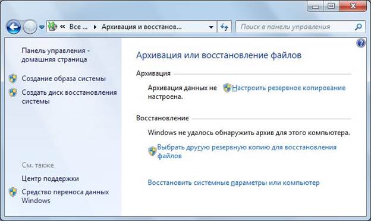
Task: Open 'Создать диск восстановления системы'
Action: (69, 97)
